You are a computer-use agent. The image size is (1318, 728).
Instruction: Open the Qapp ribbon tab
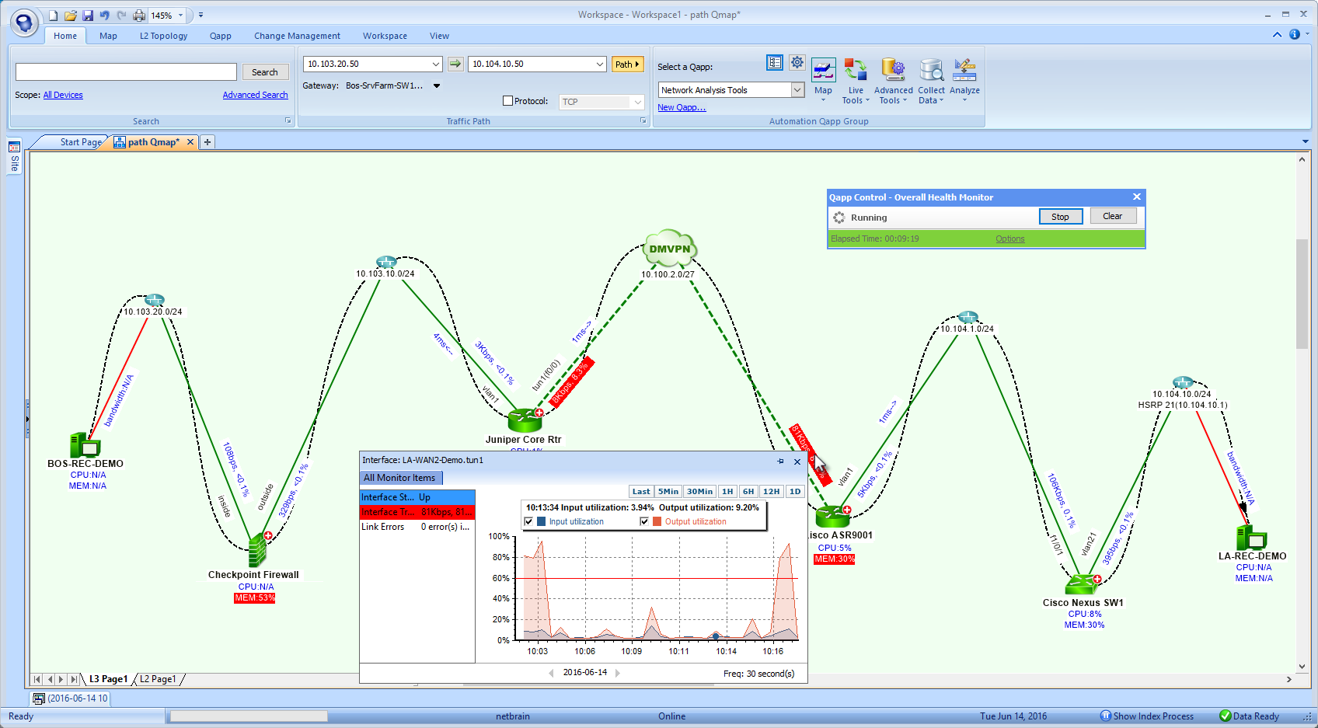[x=221, y=36]
